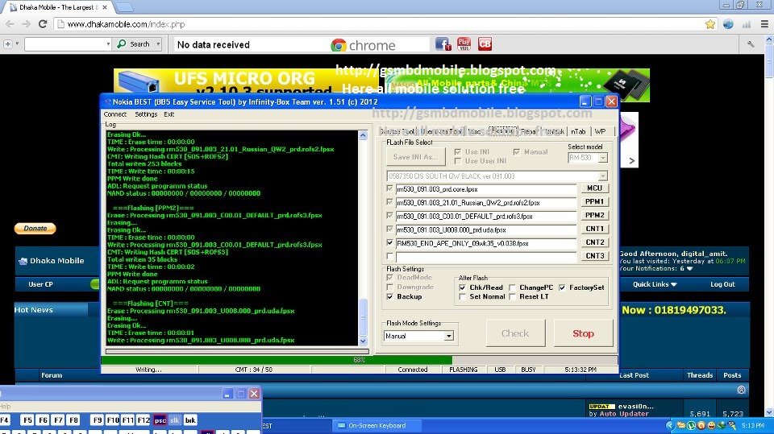Expand the Quick Links forum menu
Image resolution: width=774 pixels, height=434 pixels.
[655, 284]
